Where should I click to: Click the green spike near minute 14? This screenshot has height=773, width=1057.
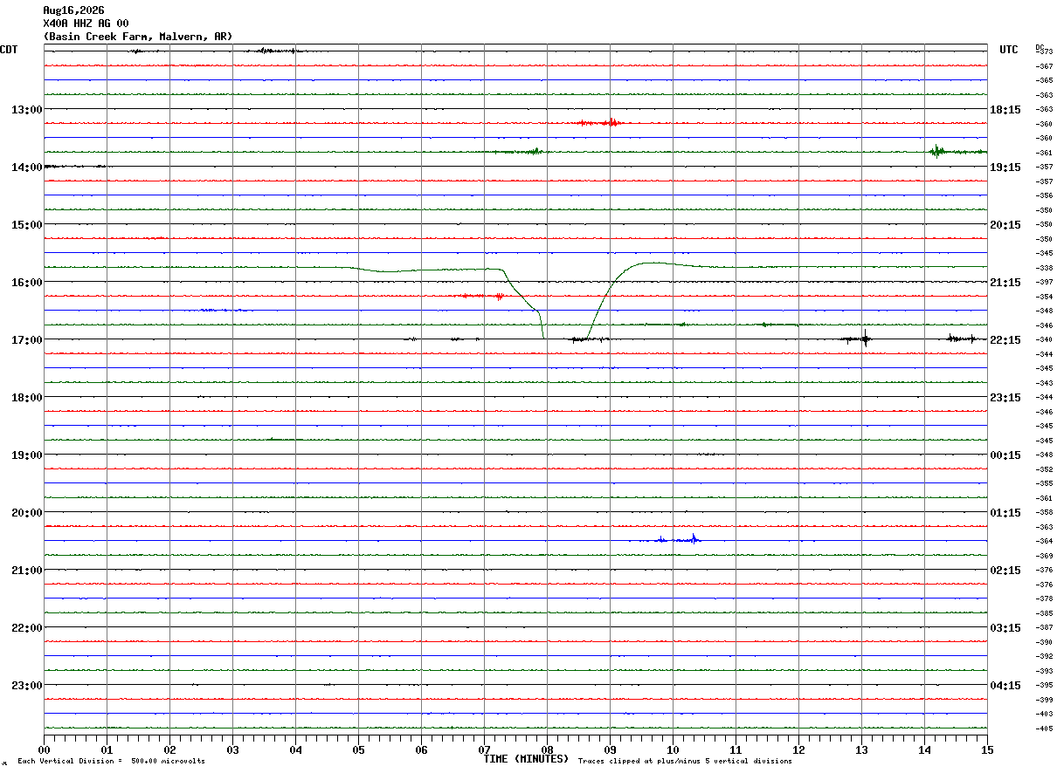936,151
